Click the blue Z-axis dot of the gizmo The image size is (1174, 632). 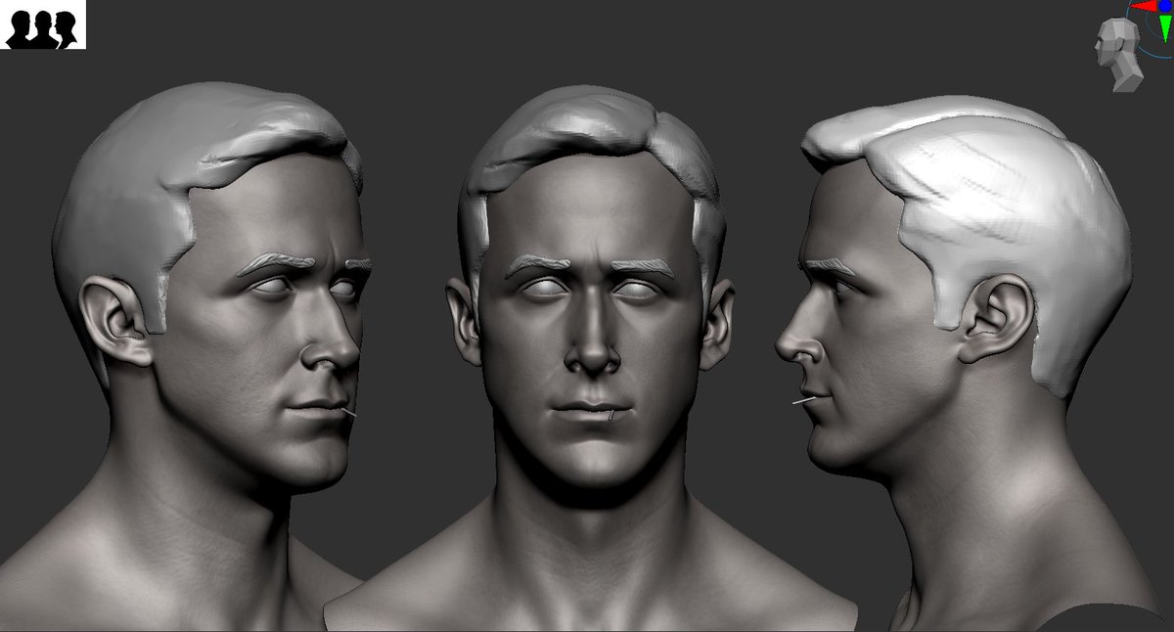point(1165,6)
